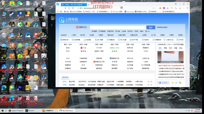Open 电视剧 category in navigation bar
Image resolution: width=204 pixels, height=114 pixels.
point(87,40)
